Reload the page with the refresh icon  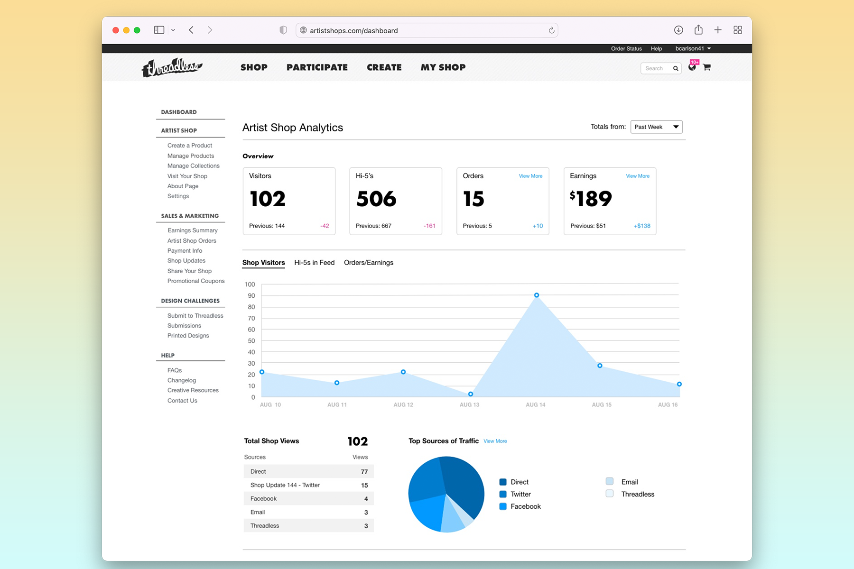pos(551,30)
